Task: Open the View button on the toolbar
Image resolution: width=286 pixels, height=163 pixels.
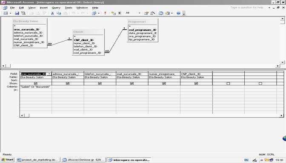Action: click(6, 13)
